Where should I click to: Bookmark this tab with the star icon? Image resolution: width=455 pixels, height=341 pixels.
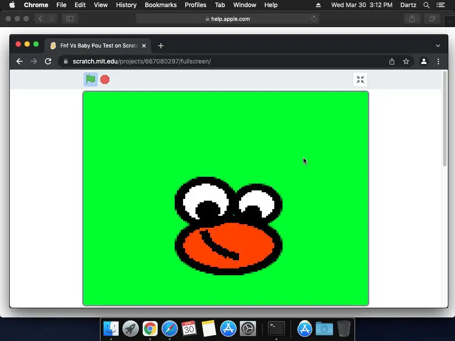click(x=406, y=61)
